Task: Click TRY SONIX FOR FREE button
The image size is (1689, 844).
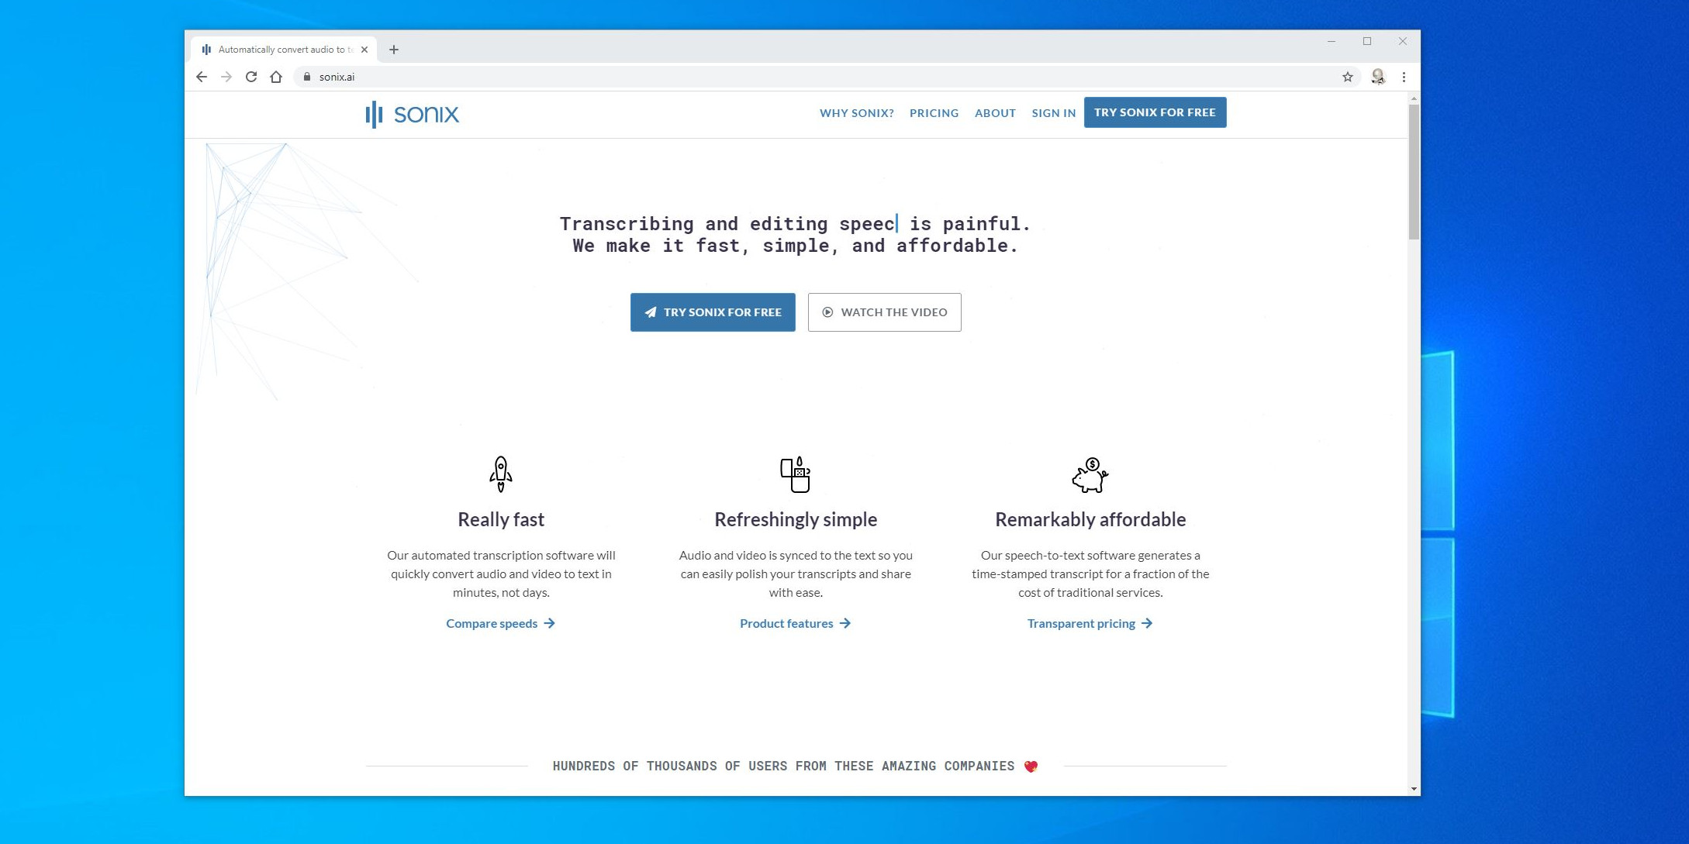Action: [713, 312]
